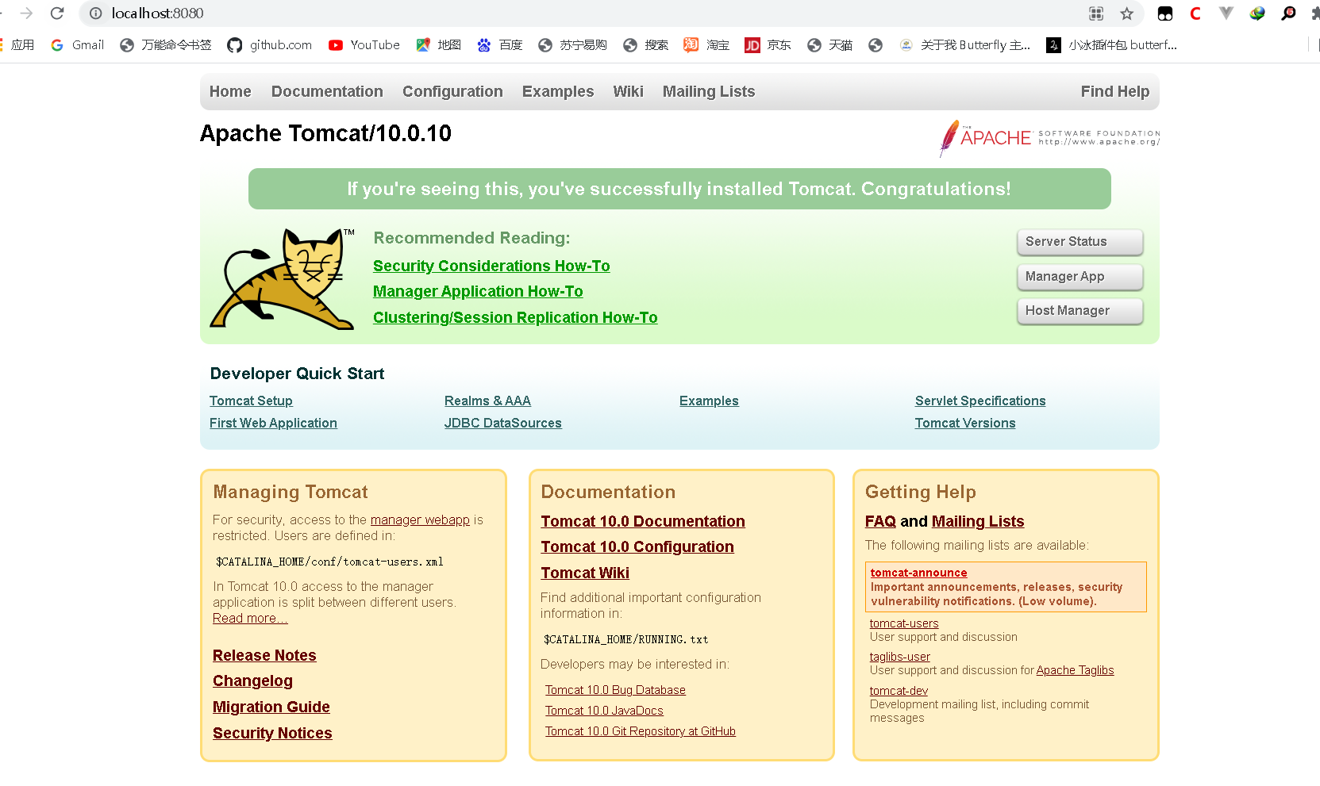Open the Tomcat Wiki link
This screenshot has width=1320, height=786.
tap(585, 573)
